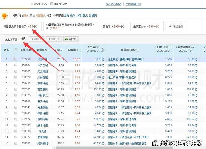
Task: Click the 关键词 suggestion link
Action: click(x=93, y=16)
